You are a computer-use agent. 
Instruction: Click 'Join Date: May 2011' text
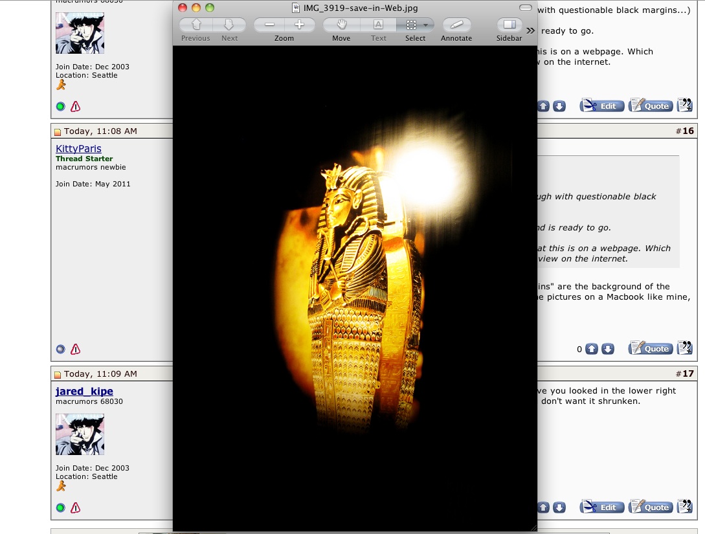point(93,184)
